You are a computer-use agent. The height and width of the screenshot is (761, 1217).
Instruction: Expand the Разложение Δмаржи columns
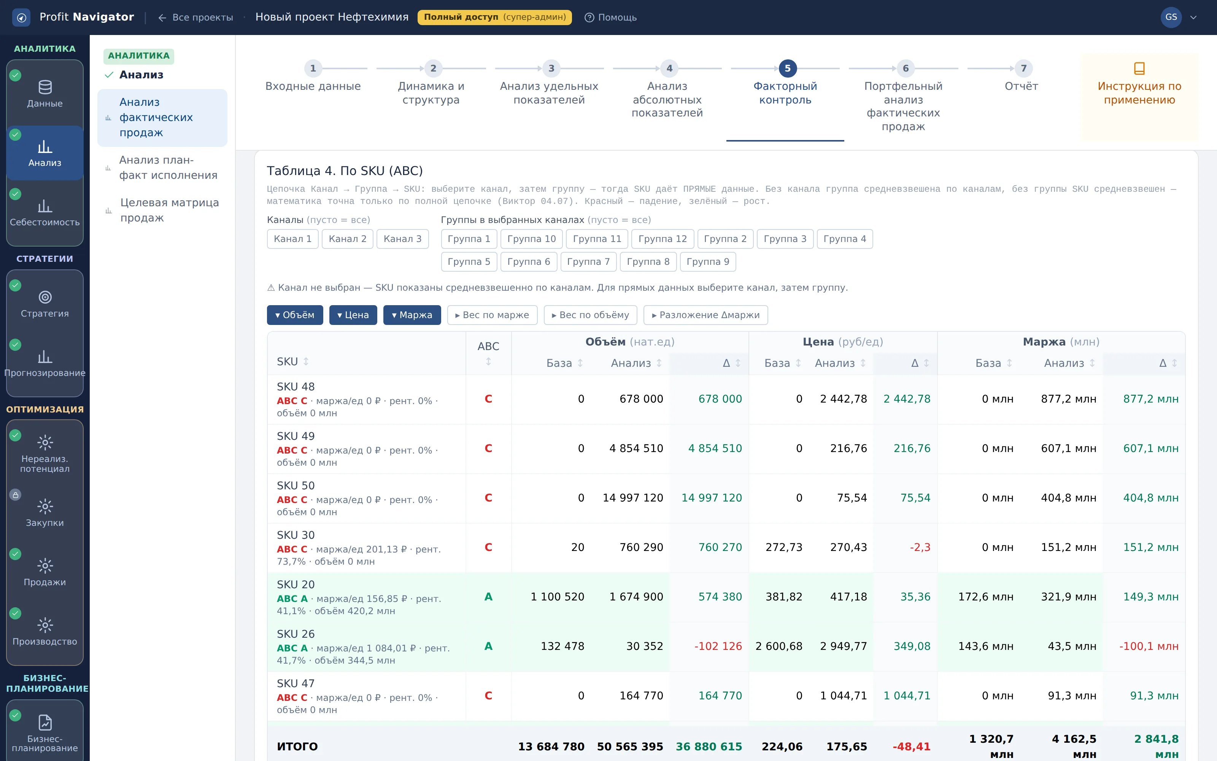[x=705, y=315]
